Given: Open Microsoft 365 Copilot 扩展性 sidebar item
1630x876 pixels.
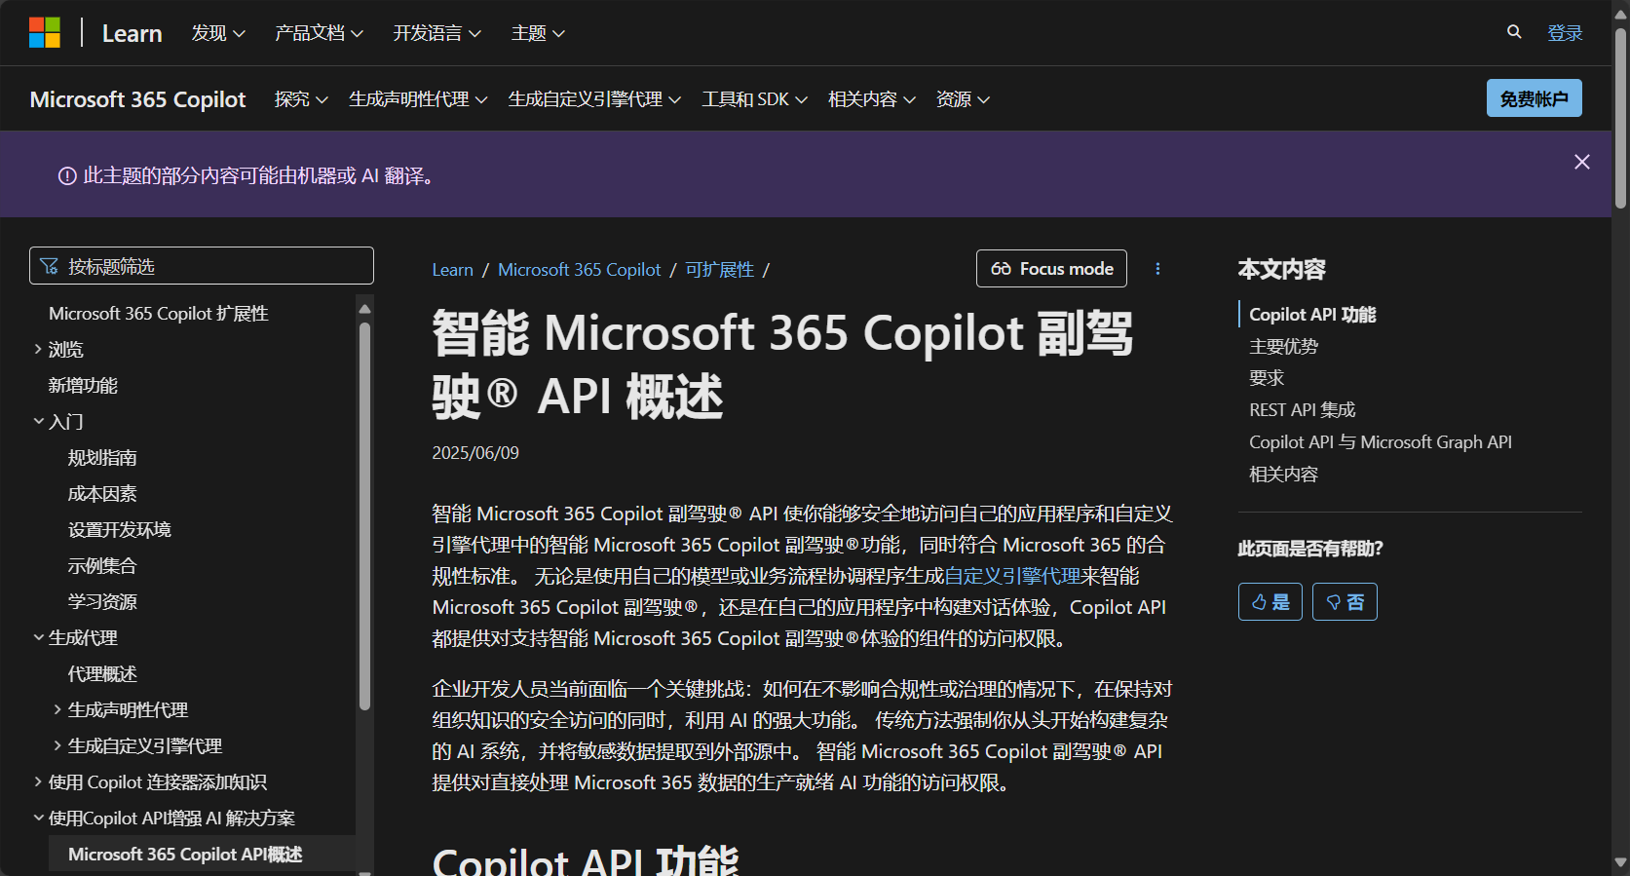Looking at the screenshot, I should point(159,314).
